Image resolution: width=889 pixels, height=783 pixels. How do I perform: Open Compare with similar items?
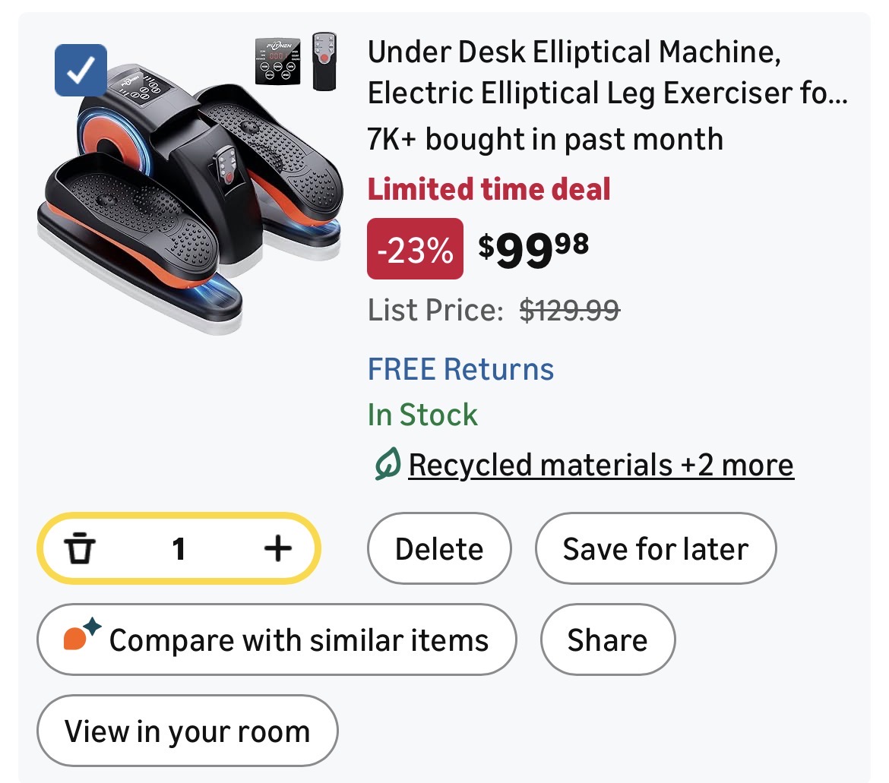coord(277,639)
